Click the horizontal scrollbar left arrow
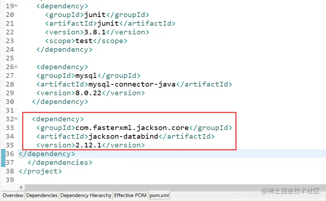The width and height of the screenshot is (326, 201). [21, 187]
